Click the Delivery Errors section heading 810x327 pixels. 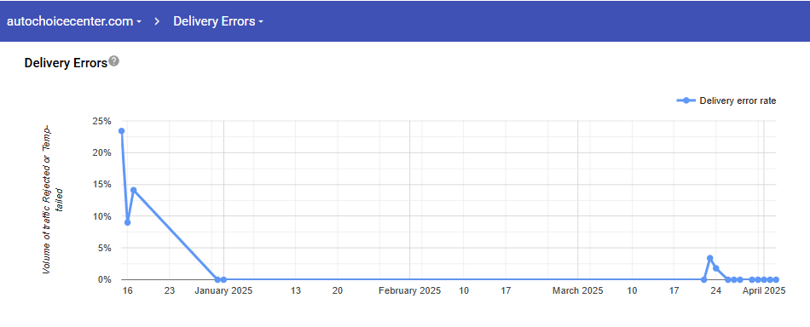click(x=66, y=63)
